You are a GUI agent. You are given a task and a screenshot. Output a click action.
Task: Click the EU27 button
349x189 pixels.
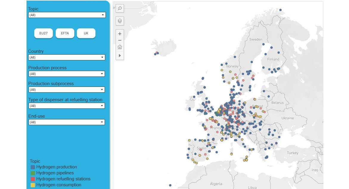[x=43, y=33]
